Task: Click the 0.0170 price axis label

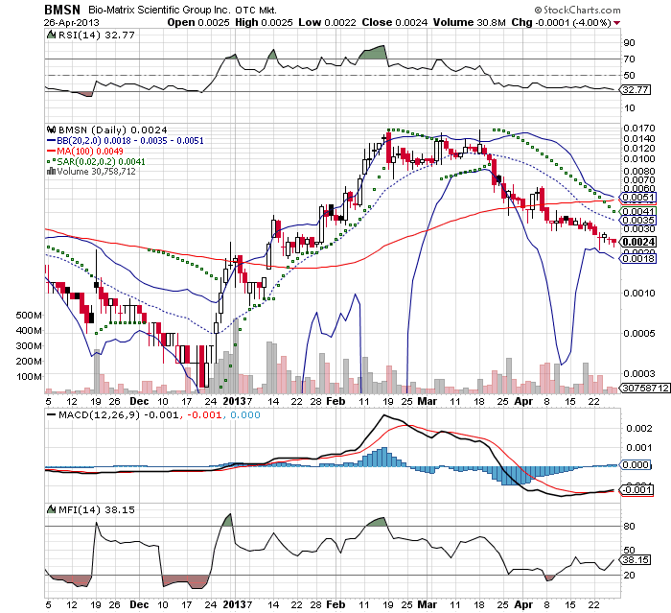Action: point(639,129)
